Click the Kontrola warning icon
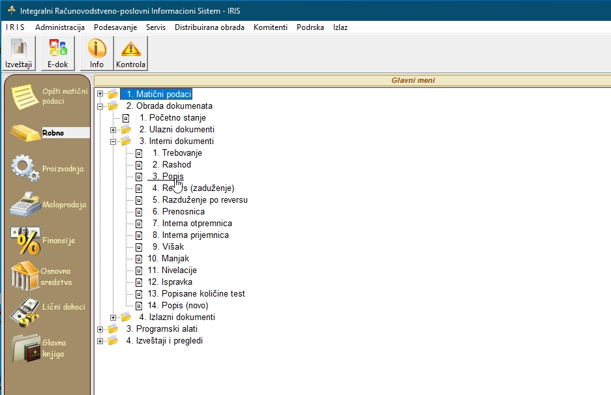Image resolution: width=611 pixels, height=395 pixels. (x=130, y=53)
